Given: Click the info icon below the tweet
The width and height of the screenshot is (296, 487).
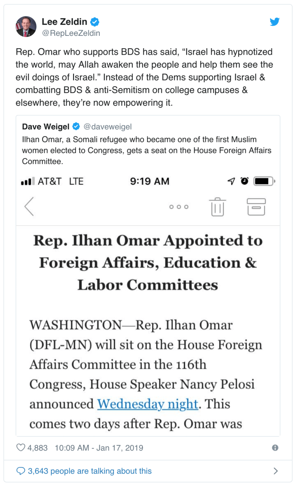Looking at the screenshot, I should [x=274, y=447].
